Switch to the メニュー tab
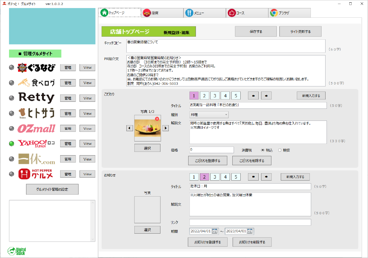This screenshot has width=368, height=258. [x=205, y=13]
